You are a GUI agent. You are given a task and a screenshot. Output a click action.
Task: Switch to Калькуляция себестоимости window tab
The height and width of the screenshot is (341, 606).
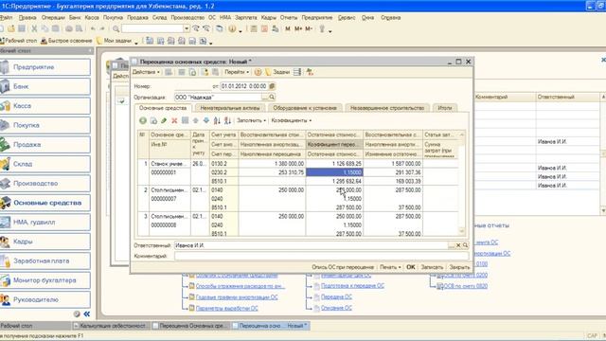pyautogui.click(x=112, y=326)
